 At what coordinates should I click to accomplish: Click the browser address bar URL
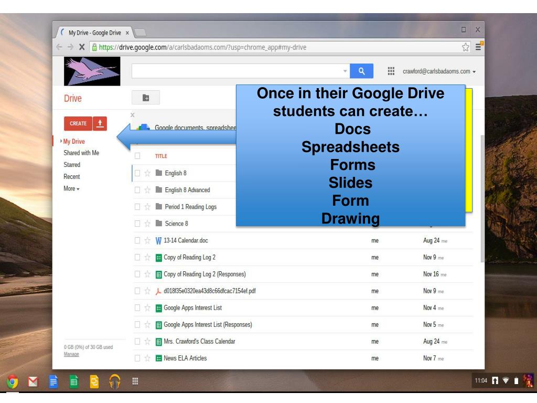pos(202,47)
